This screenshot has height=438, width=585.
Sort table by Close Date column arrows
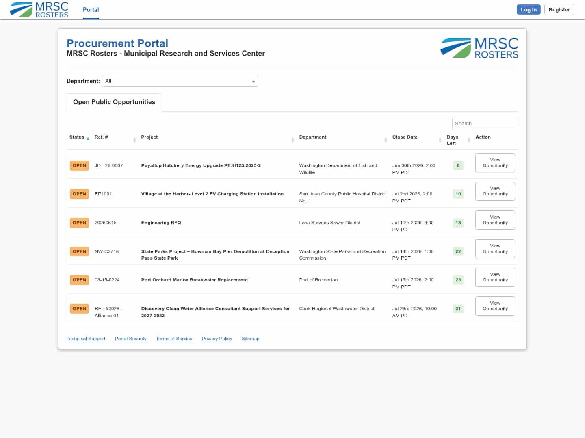pos(440,140)
